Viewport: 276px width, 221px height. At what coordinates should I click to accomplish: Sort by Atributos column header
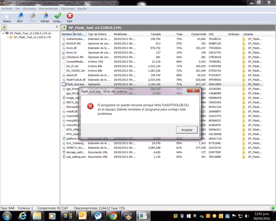235,34
